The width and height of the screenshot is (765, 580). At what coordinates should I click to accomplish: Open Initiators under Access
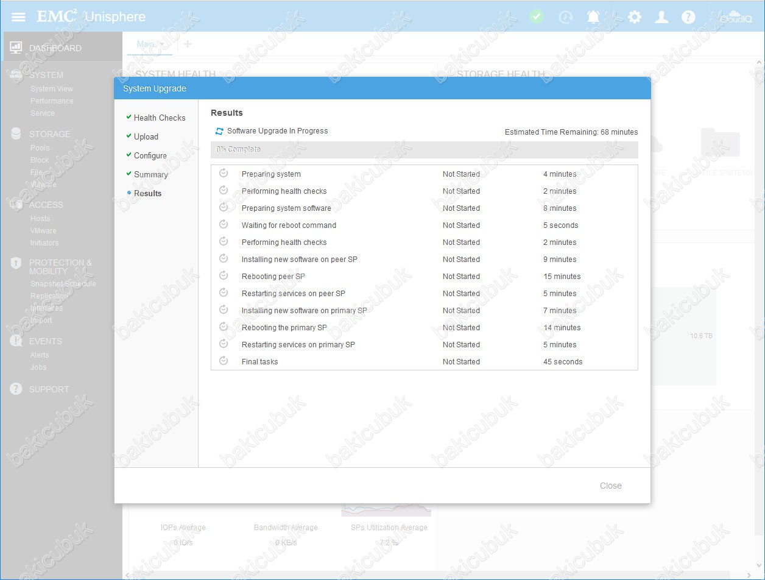point(44,243)
